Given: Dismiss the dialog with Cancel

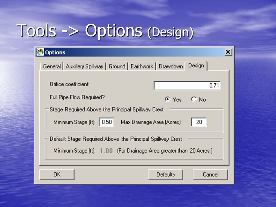Looking at the screenshot, I should (210, 175).
